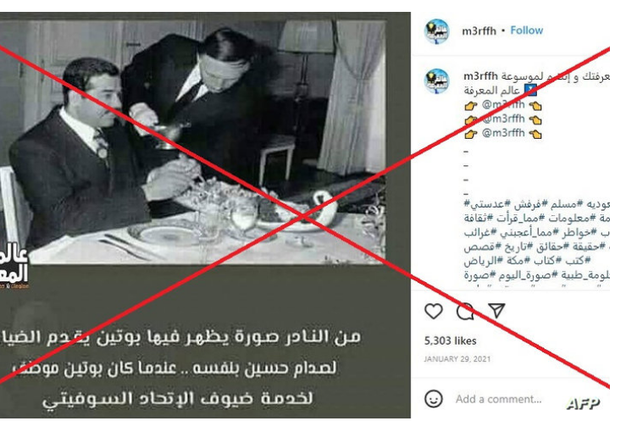Click the first @m3rffh mention
The height and width of the screenshot is (421, 626).
coord(503,104)
